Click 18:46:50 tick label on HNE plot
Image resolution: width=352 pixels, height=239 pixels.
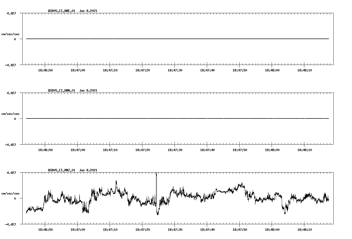click(x=45, y=70)
